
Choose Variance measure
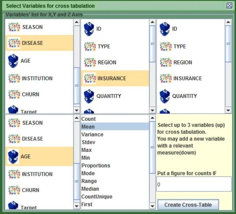(x=115, y=134)
